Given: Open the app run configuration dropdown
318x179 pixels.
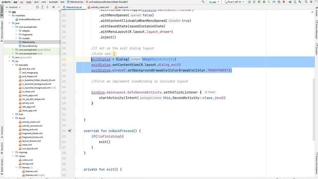Looking at the screenshot, I should pyautogui.click(x=214, y=2).
